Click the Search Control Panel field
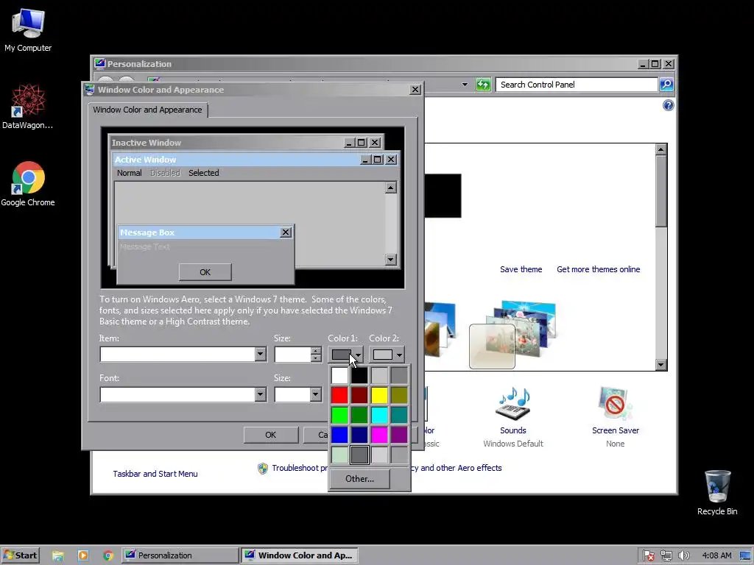Image resolution: width=754 pixels, height=565 pixels. (577, 85)
